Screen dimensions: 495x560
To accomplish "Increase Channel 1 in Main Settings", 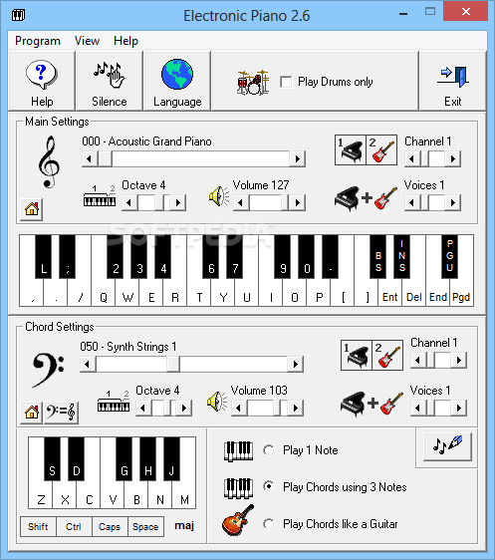I will click(x=453, y=158).
